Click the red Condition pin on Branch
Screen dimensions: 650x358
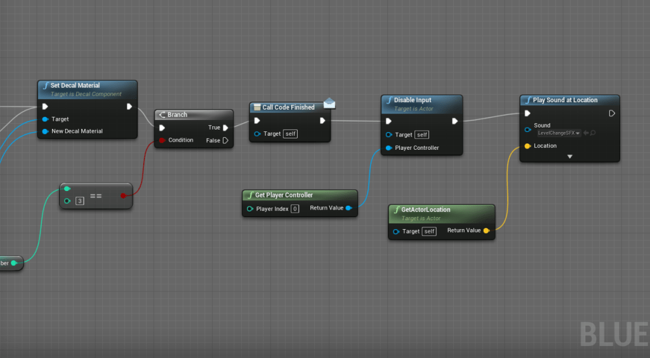(162, 140)
